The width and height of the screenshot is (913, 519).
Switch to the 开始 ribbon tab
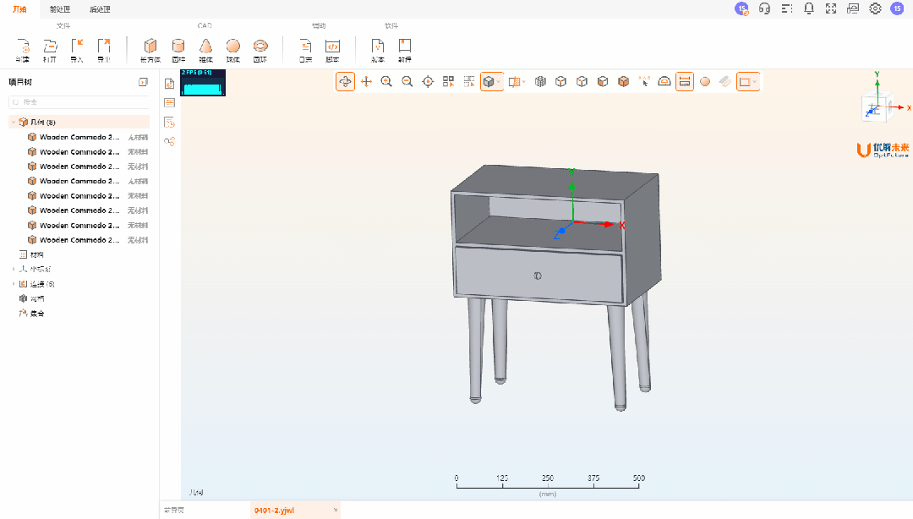click(x=19, y=9)
